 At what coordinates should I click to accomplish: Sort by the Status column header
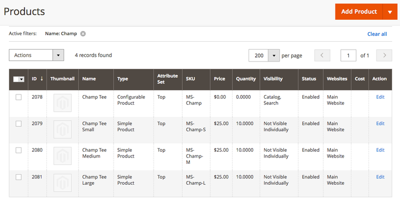(310, 80)
